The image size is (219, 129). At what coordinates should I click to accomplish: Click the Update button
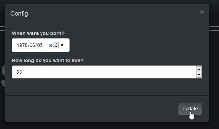[190, 109]
